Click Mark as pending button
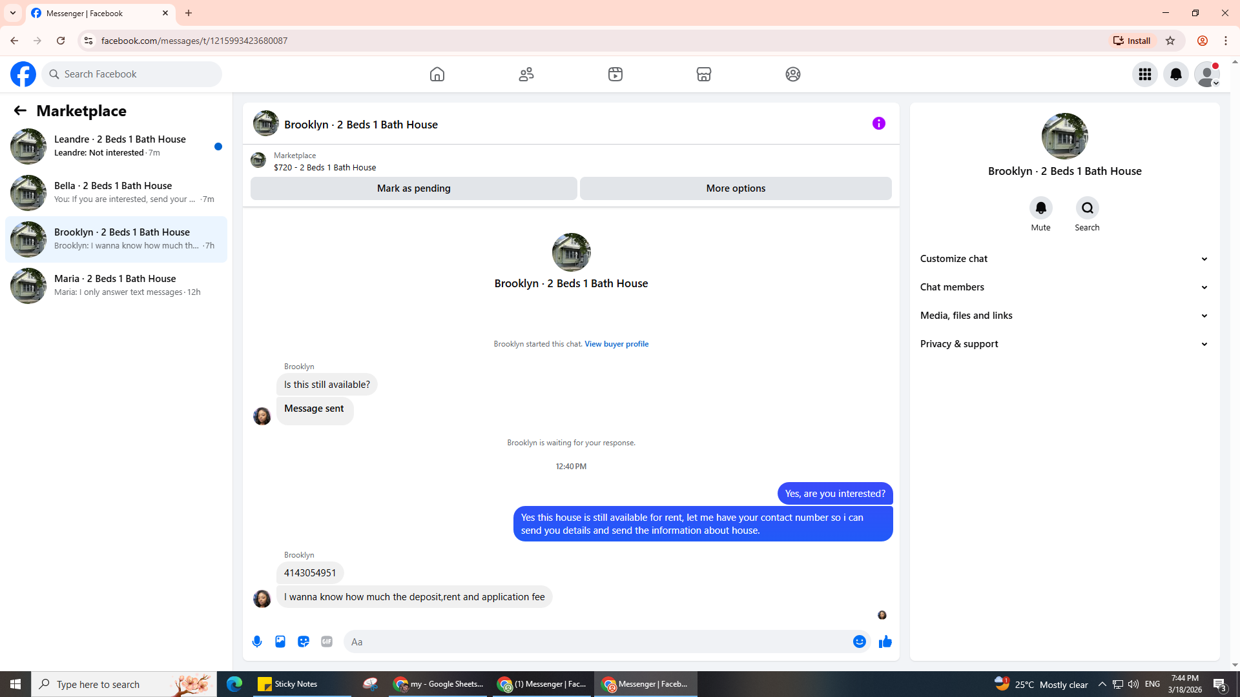The image size is (1240, 697). 413,188
